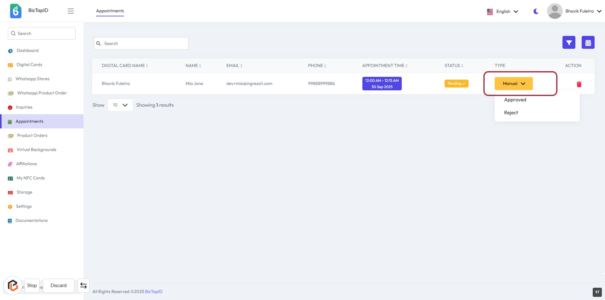Click the Pending status badge

(x=456, y=84)
